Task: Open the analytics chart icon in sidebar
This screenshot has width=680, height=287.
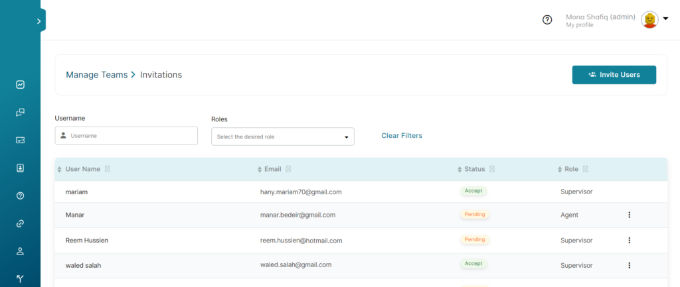Action: pyautogui.click(x=20, y=85)
